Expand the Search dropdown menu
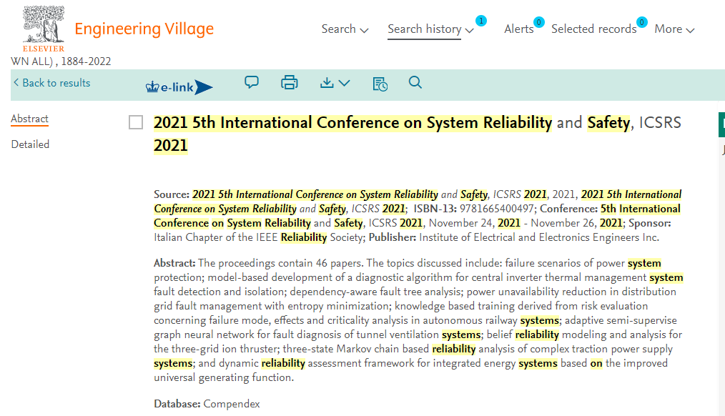The image size is (725, 416). point(345,29)
